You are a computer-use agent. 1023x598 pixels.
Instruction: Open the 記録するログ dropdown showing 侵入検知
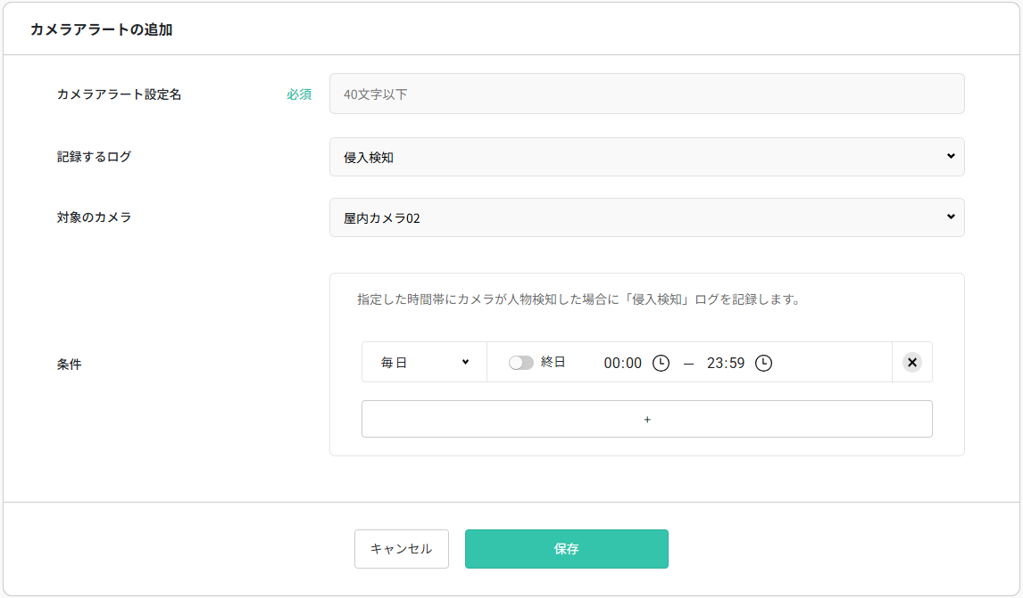(647, 157)
